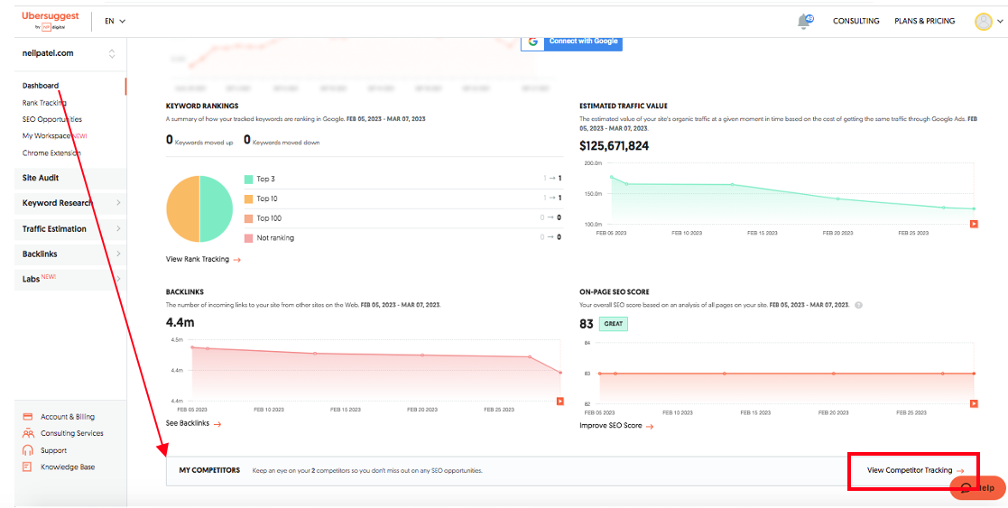Select SEO Opportunities in sidebar

[x=52, y=119]
